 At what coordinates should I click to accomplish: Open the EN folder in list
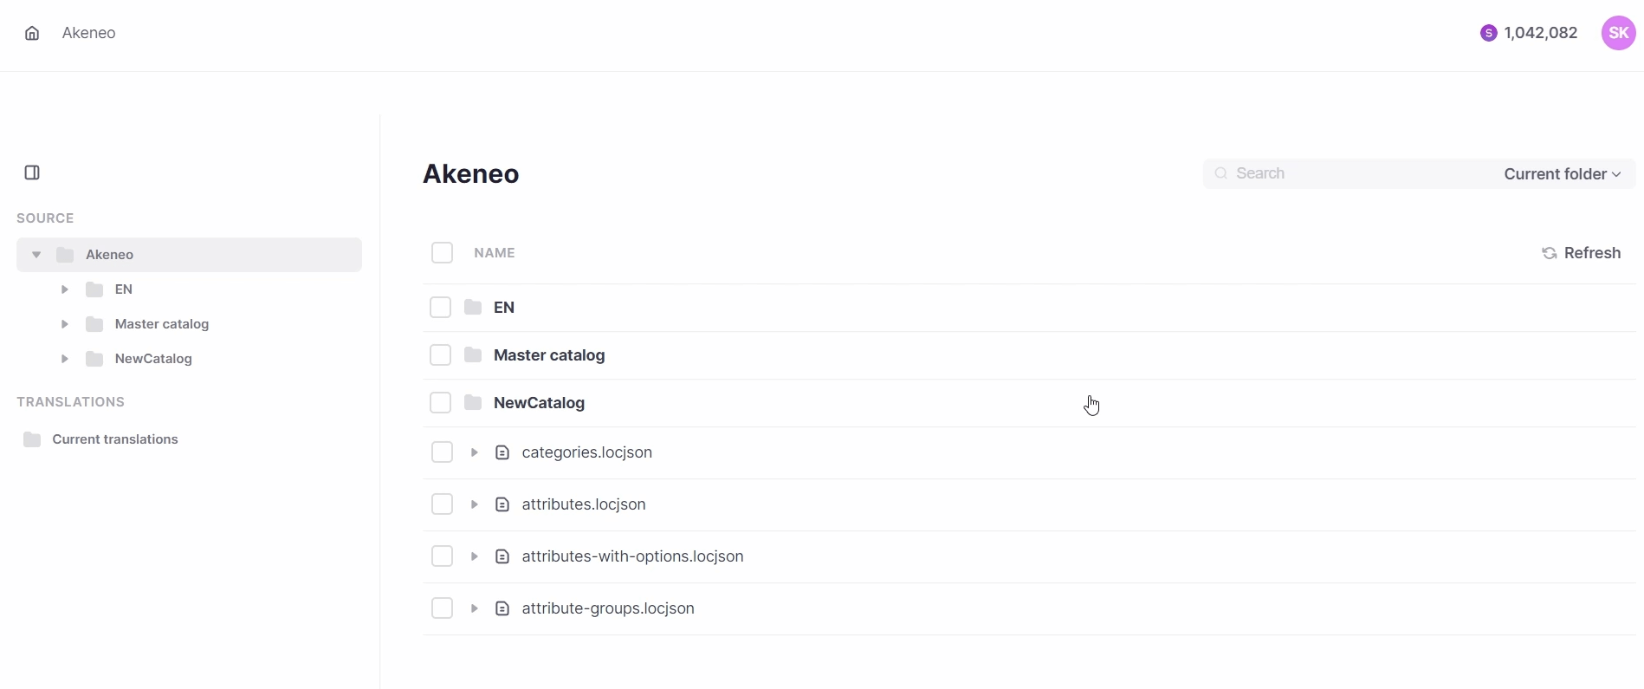(x=504, y=308)
